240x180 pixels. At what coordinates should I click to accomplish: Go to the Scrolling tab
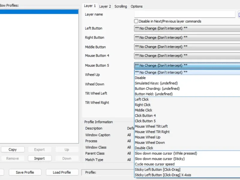pyautogui.click(x=121, y=6)
